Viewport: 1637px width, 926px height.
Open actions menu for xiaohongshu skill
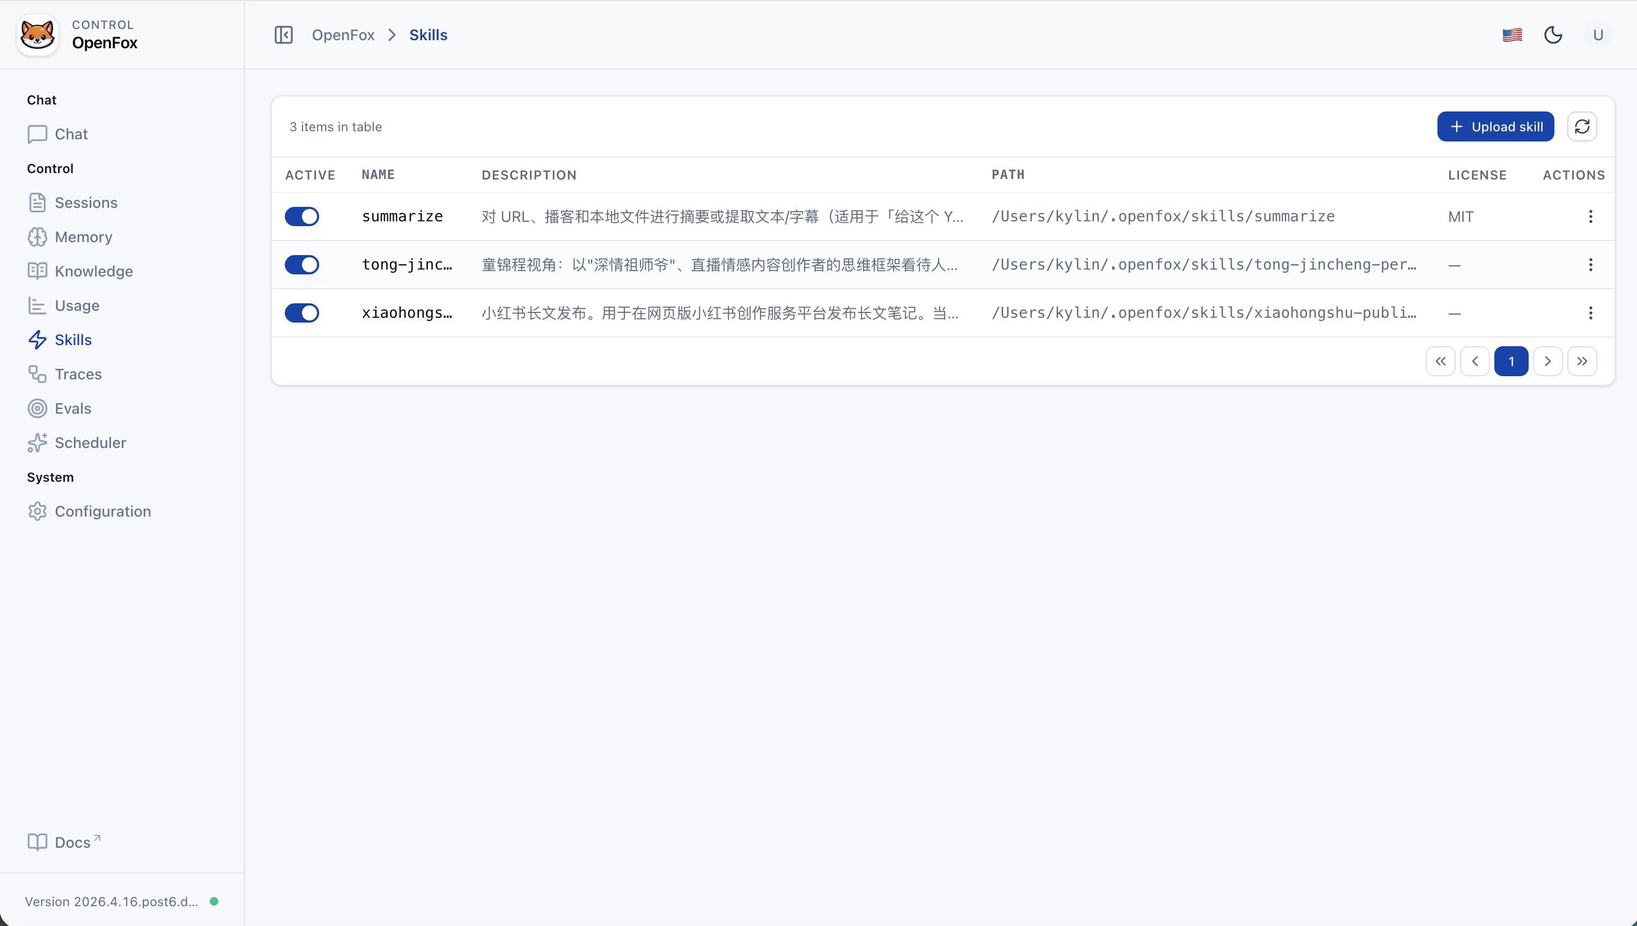click(1590, 312)
